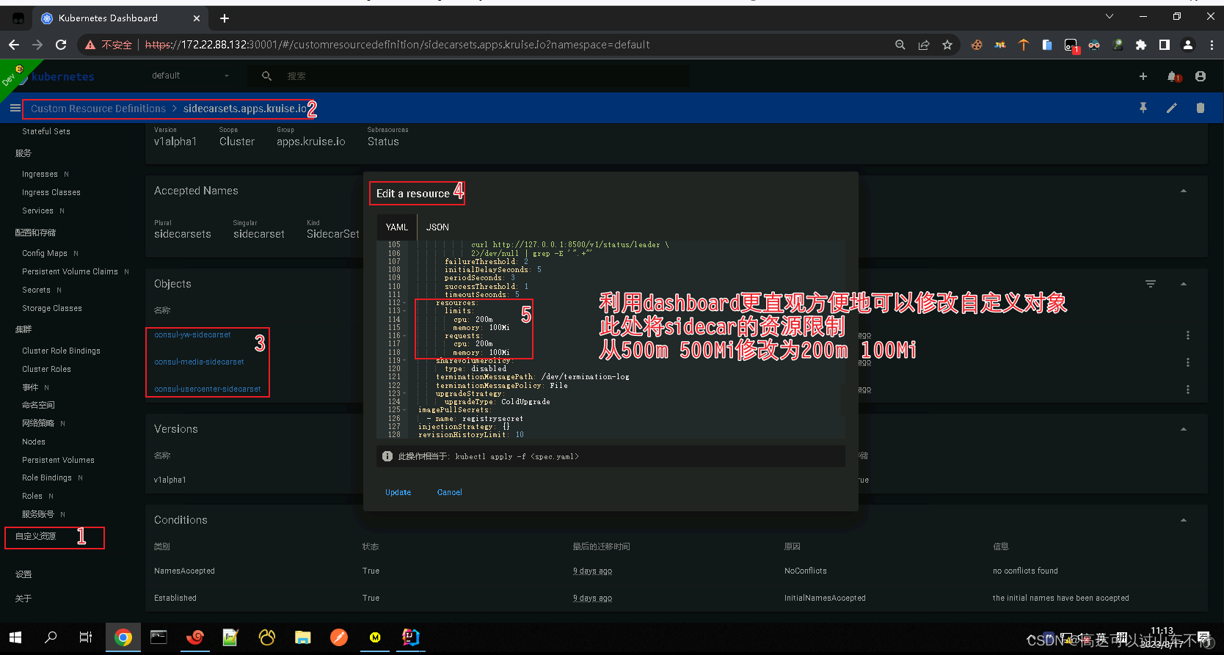
Task: Fold YAML line 123 upgradeStrategy block
Action: tap(404, 394)
